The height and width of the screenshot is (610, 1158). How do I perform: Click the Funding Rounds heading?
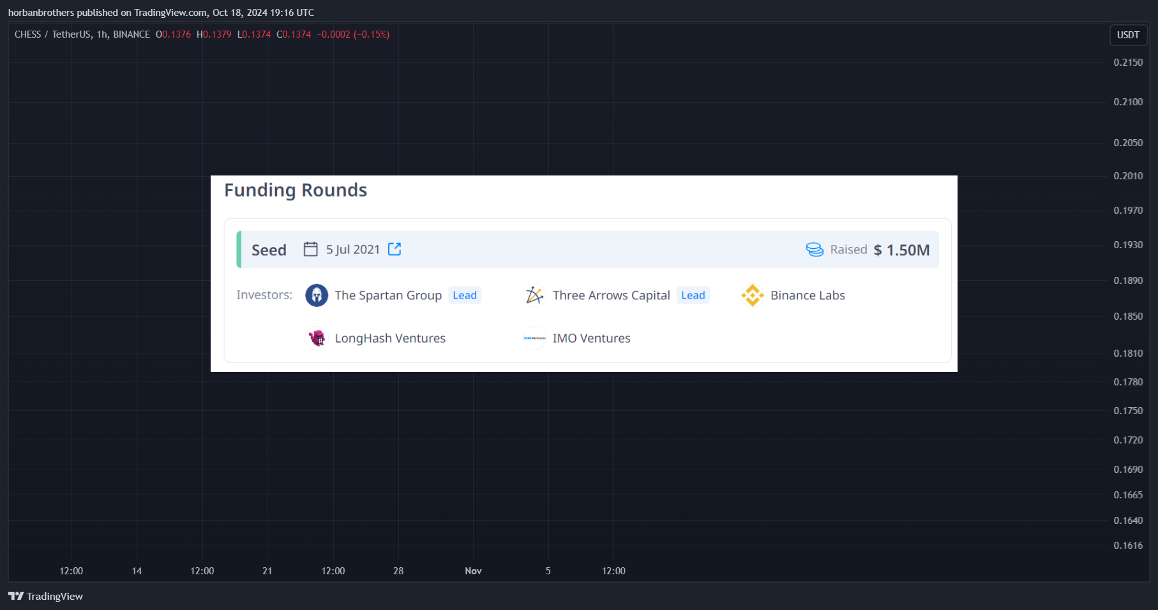click(296, 190)
